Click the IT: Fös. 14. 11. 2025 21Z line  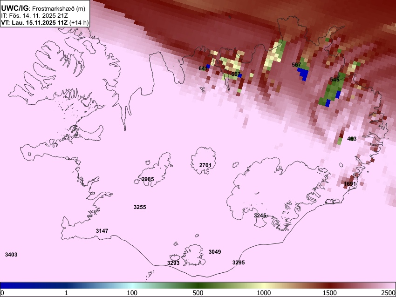pyautogui.click(x=34, y=16)
